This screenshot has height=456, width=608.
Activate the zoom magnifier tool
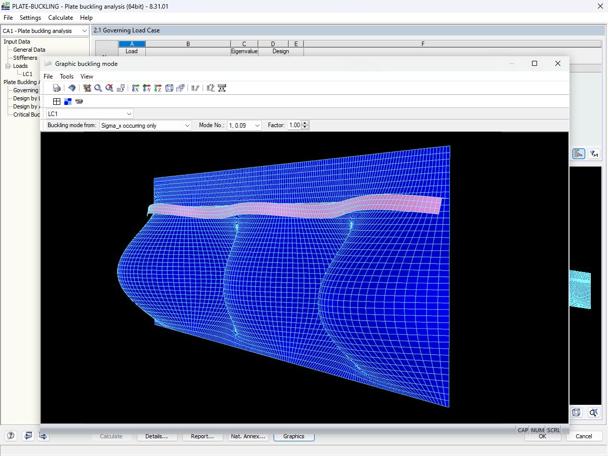click(x=98, y=88)
